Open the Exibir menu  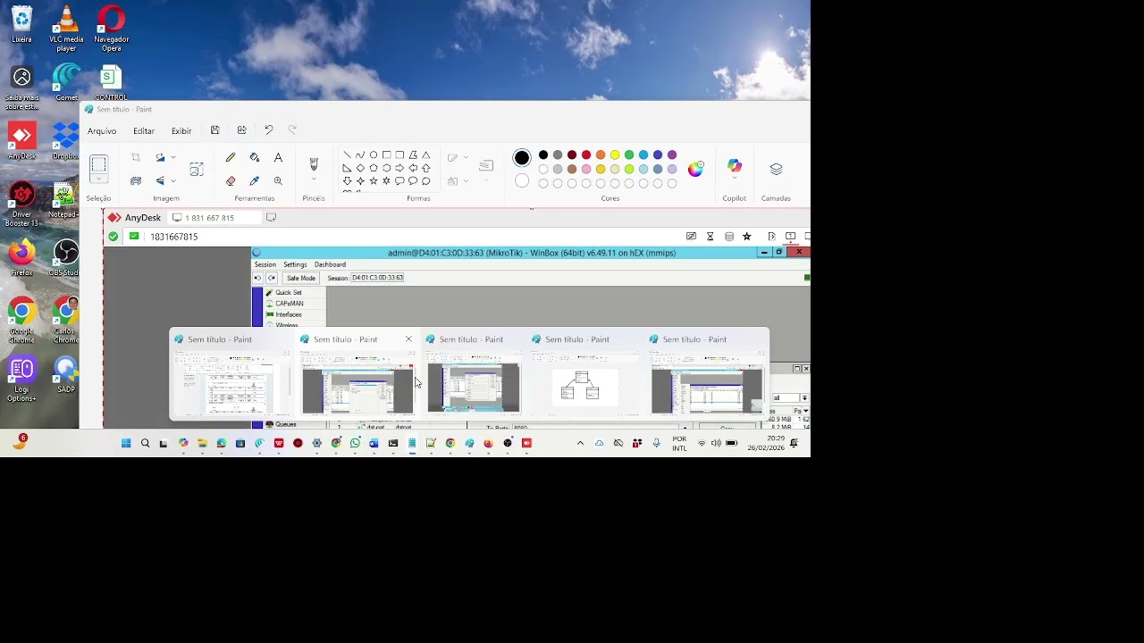(x=181, y=131)
